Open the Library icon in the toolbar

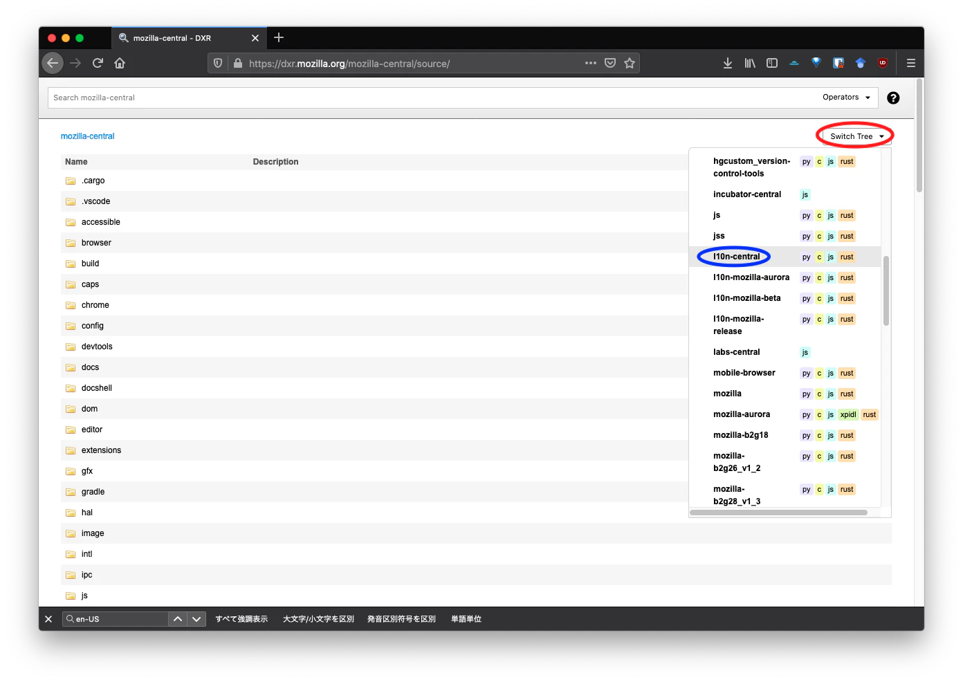click(749, 63)
